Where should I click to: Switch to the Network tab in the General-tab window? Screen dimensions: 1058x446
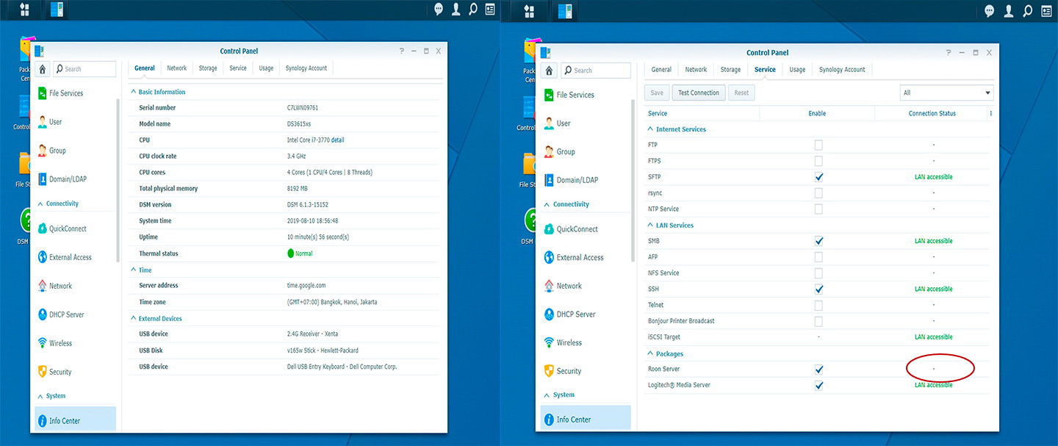click(176, 68)
